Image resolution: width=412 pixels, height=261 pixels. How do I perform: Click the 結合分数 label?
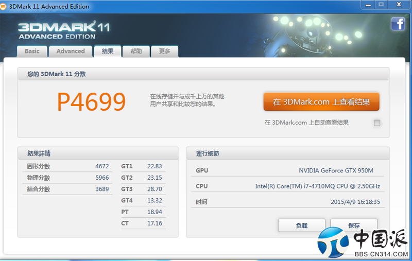(x=38, y=189)
